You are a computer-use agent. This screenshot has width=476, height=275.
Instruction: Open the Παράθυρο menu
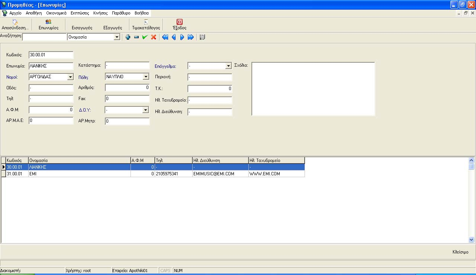[121, 13]
